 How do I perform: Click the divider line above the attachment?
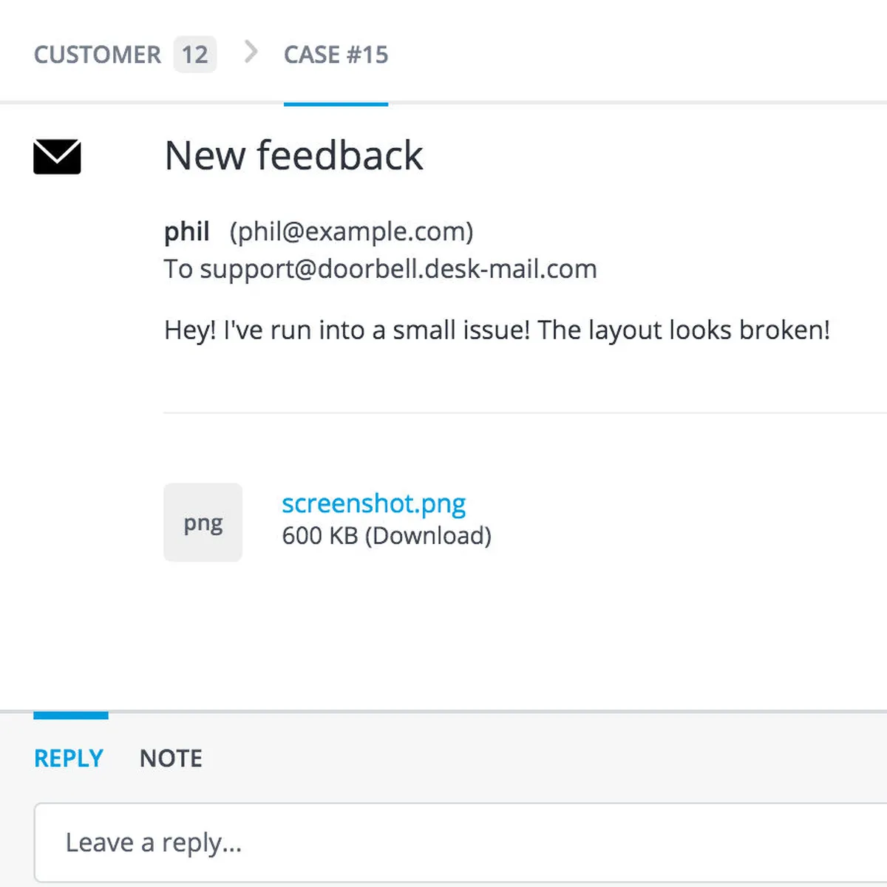pyautogui.click(x=525, y=413)
